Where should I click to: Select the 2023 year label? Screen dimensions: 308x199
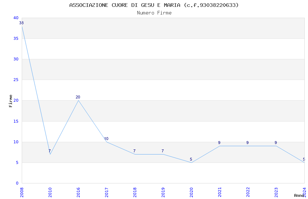[276, 192]
